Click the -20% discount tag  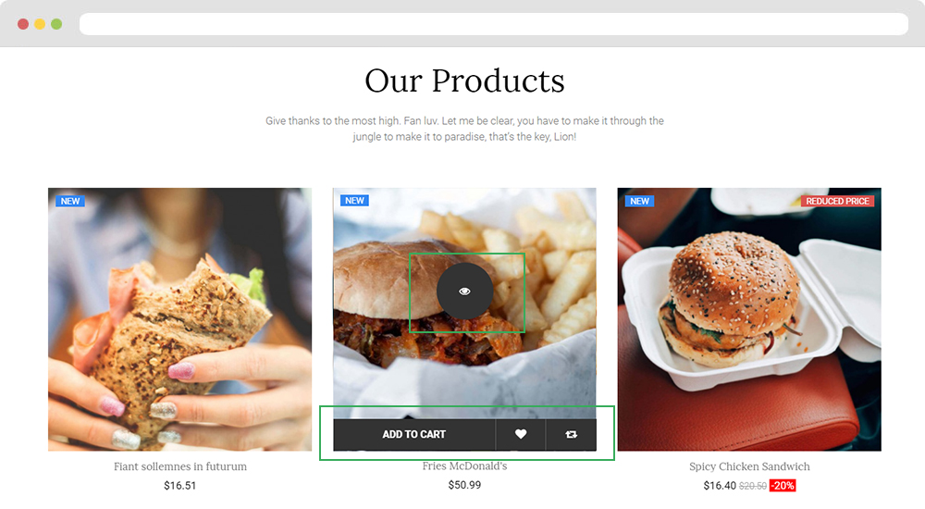click(783, 486)
